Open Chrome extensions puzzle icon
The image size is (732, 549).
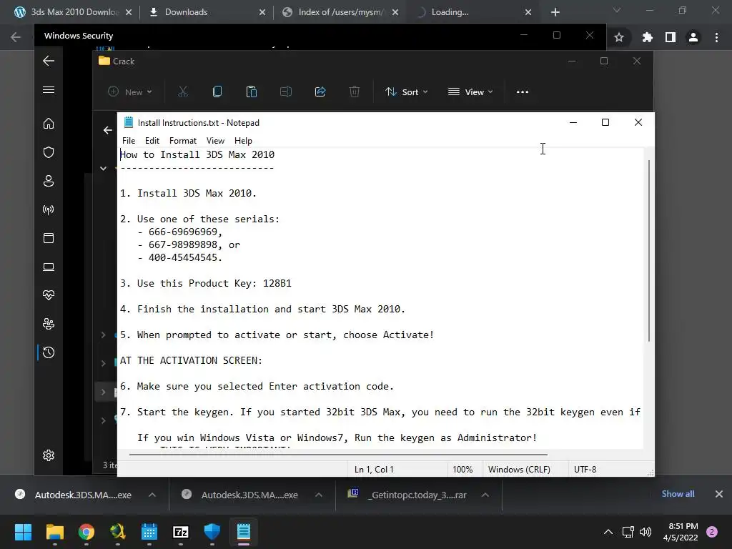(648, 37)
